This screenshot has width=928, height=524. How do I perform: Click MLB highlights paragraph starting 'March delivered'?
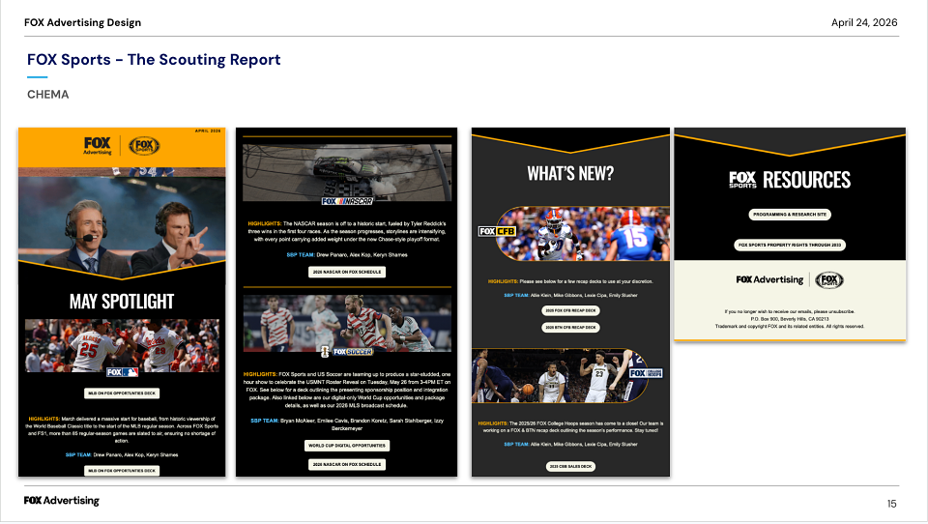click(x=122, y=430)
